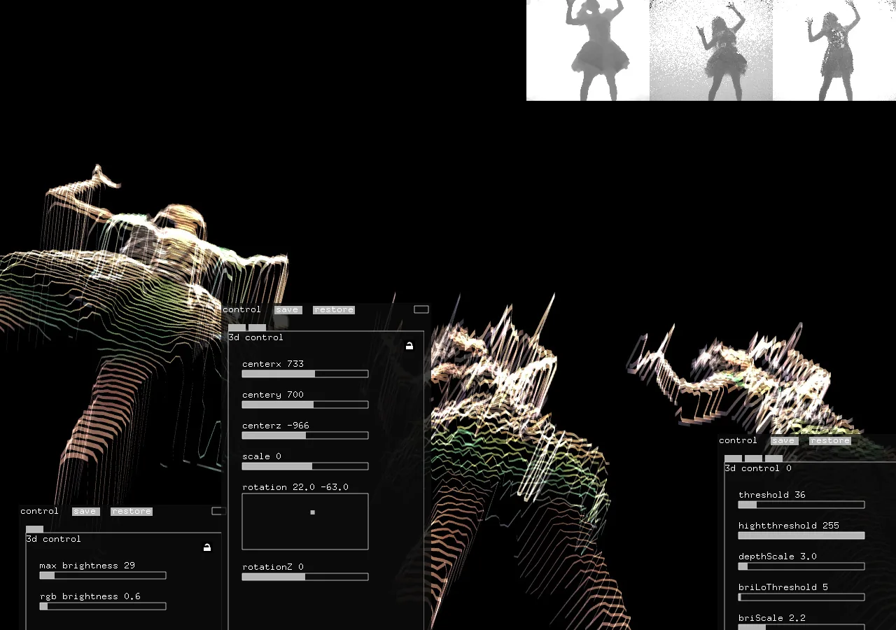Click the leftmost depth silhouette thumbnail

[587, 50]
